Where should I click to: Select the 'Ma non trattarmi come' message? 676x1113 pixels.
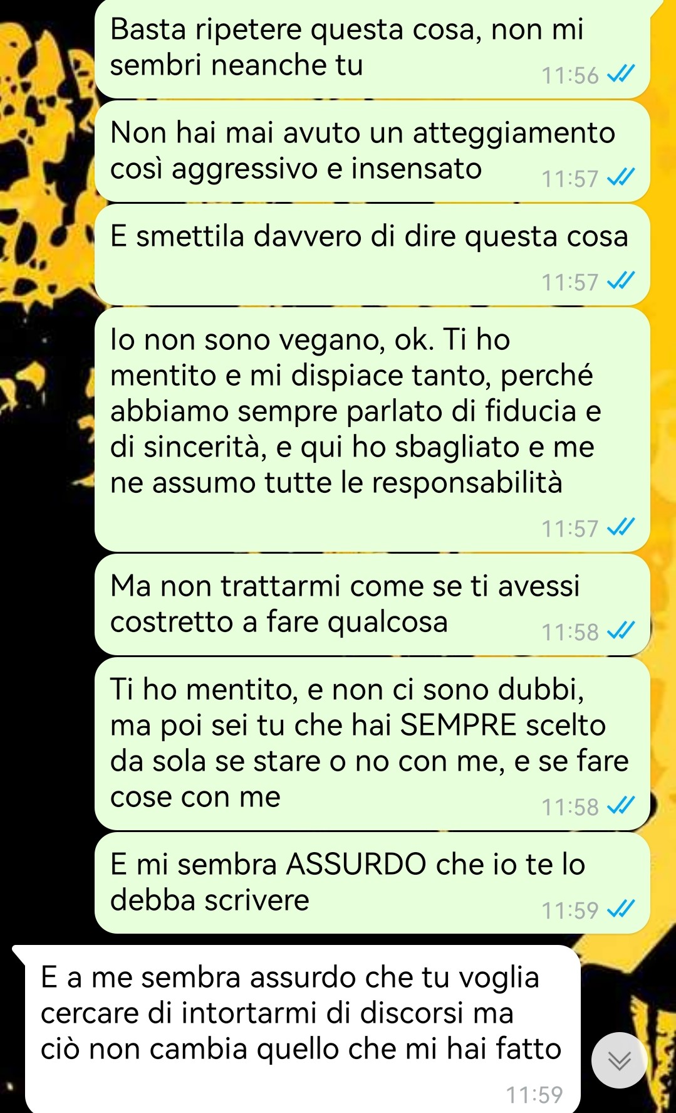(372, 604)
